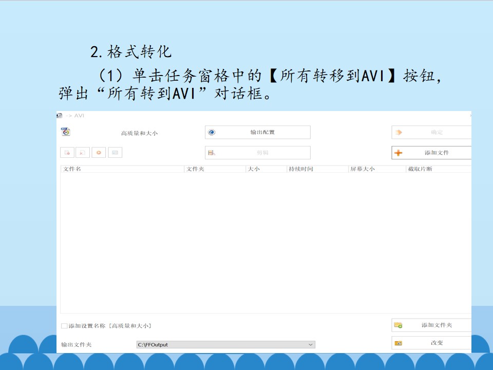Click the 确定 confirm button
Screen dimensions: 493x370
point(431,132)
